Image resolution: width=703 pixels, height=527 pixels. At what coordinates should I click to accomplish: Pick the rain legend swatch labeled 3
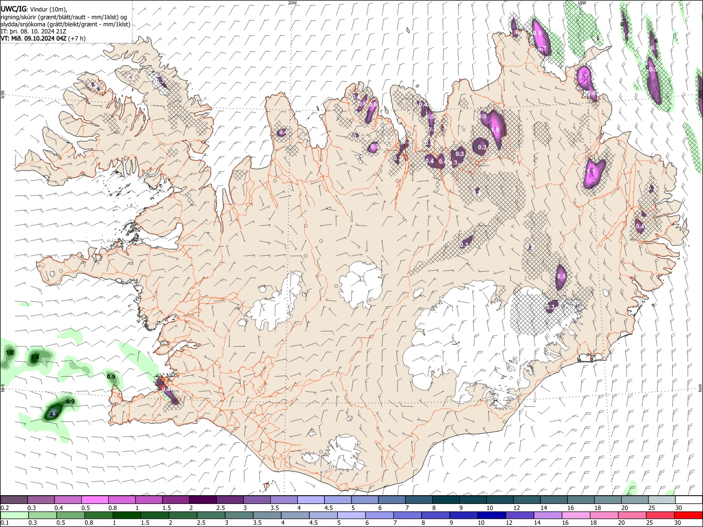click(x=239, y=515)
